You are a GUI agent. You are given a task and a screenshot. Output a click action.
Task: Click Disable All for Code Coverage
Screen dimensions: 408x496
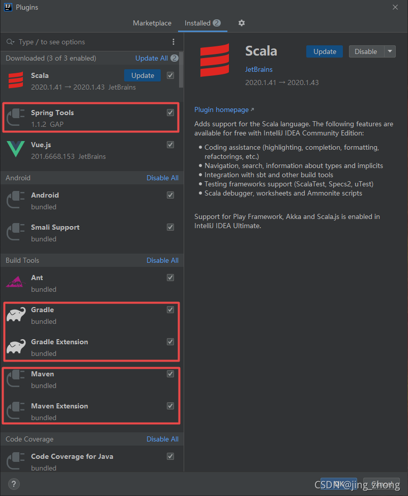pos(162,439)
